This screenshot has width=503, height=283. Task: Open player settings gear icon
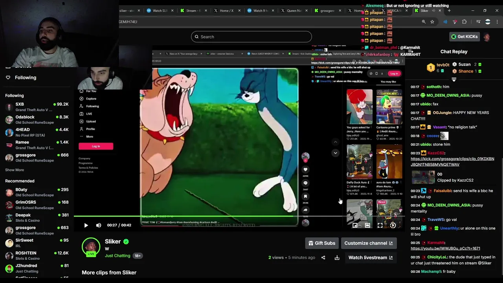(x=393, y=225)
